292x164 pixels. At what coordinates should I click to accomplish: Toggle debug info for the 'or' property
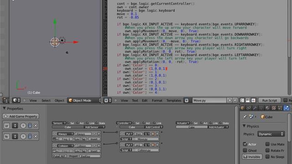tap(30, 126)
